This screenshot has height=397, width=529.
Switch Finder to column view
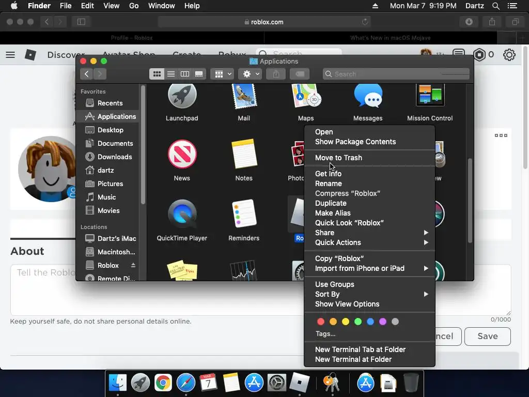(185, 74)
